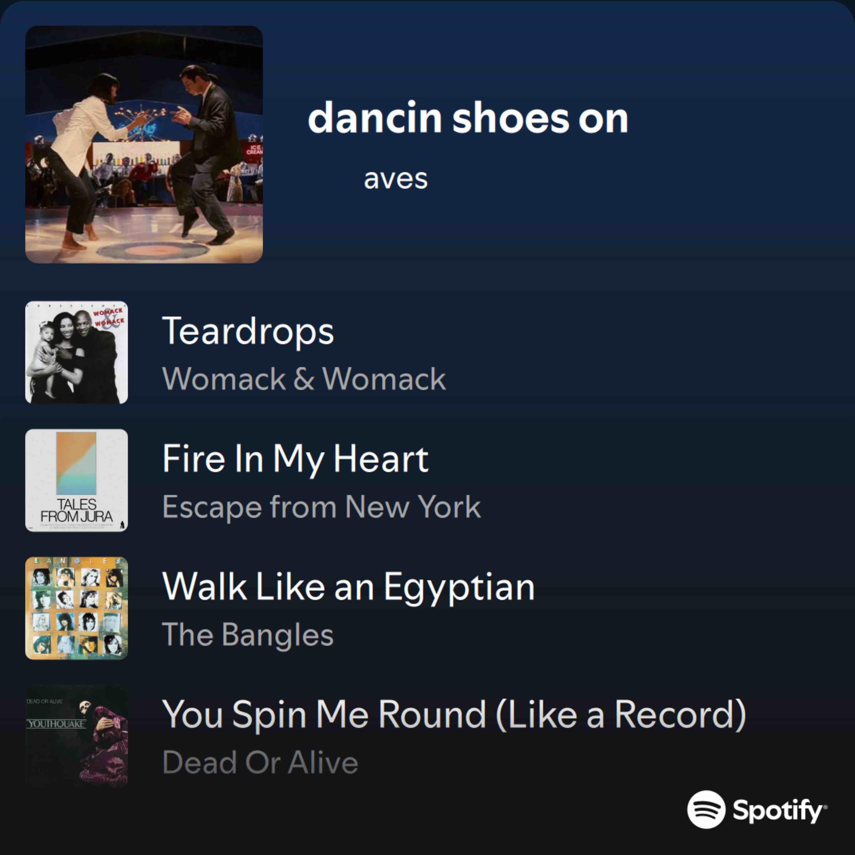This screenshot has width=855, height=855.
Task: Select the song 'Teardrops'
Action: (248, 331)
